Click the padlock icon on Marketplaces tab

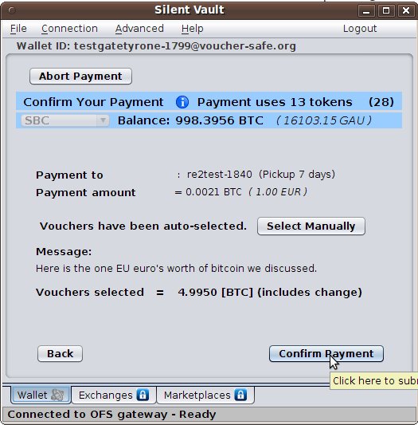tap(240, 395)
